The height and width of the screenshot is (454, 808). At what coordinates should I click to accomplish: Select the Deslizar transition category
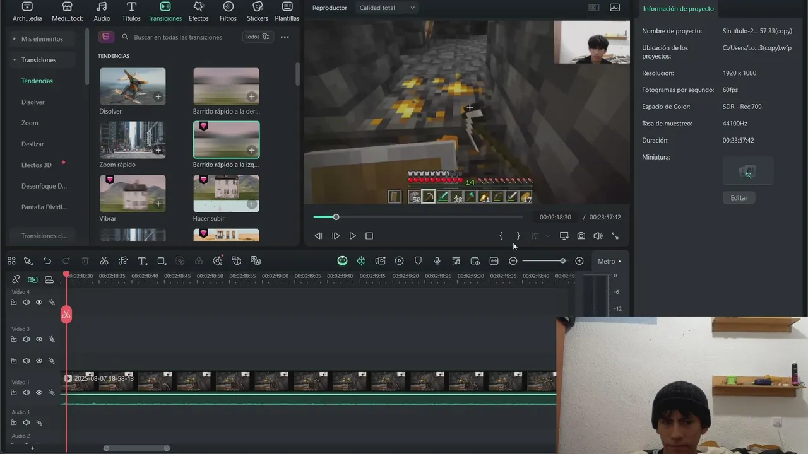(x=33, y=144)
